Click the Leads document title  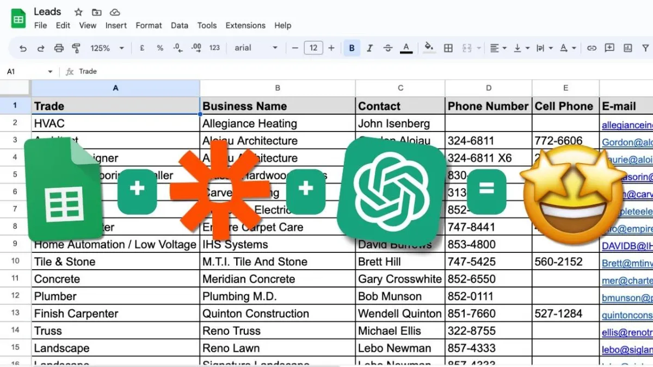point(47,11)
